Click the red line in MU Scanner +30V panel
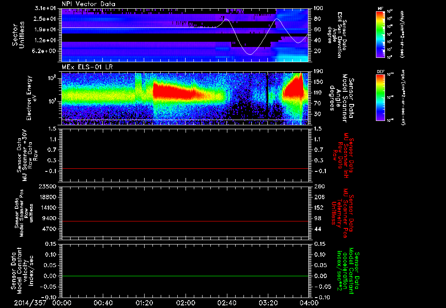446x308 pixels. tap(185, 168)
